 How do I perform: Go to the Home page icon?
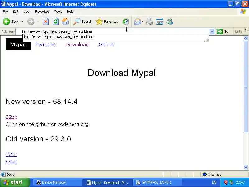click(x=65, y=22)
